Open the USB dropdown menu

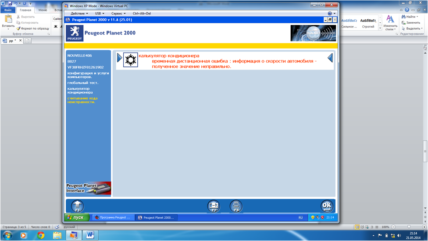coord(100,14)
